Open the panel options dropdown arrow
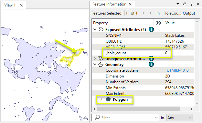This screenshot has height=123, width=202. click(x=178, y=4)
